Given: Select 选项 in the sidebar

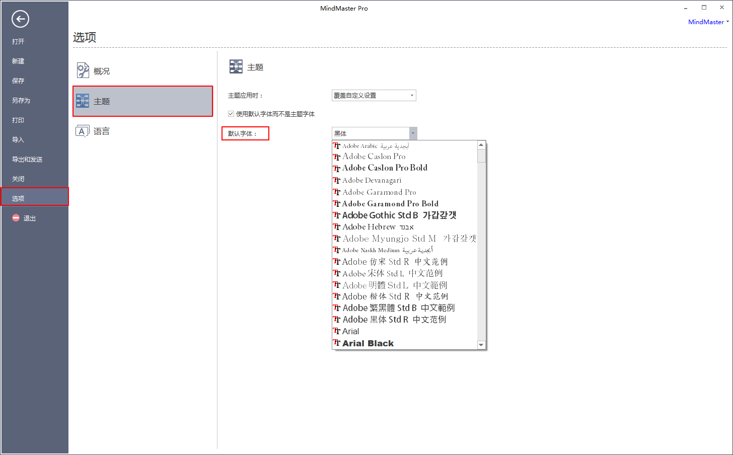Looking at the screenshot, I should click(x=34, y=197).
